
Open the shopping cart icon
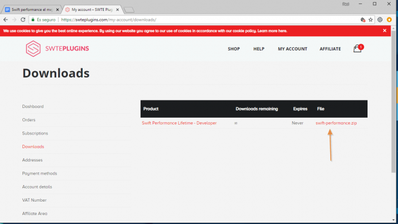coord(357,48)
